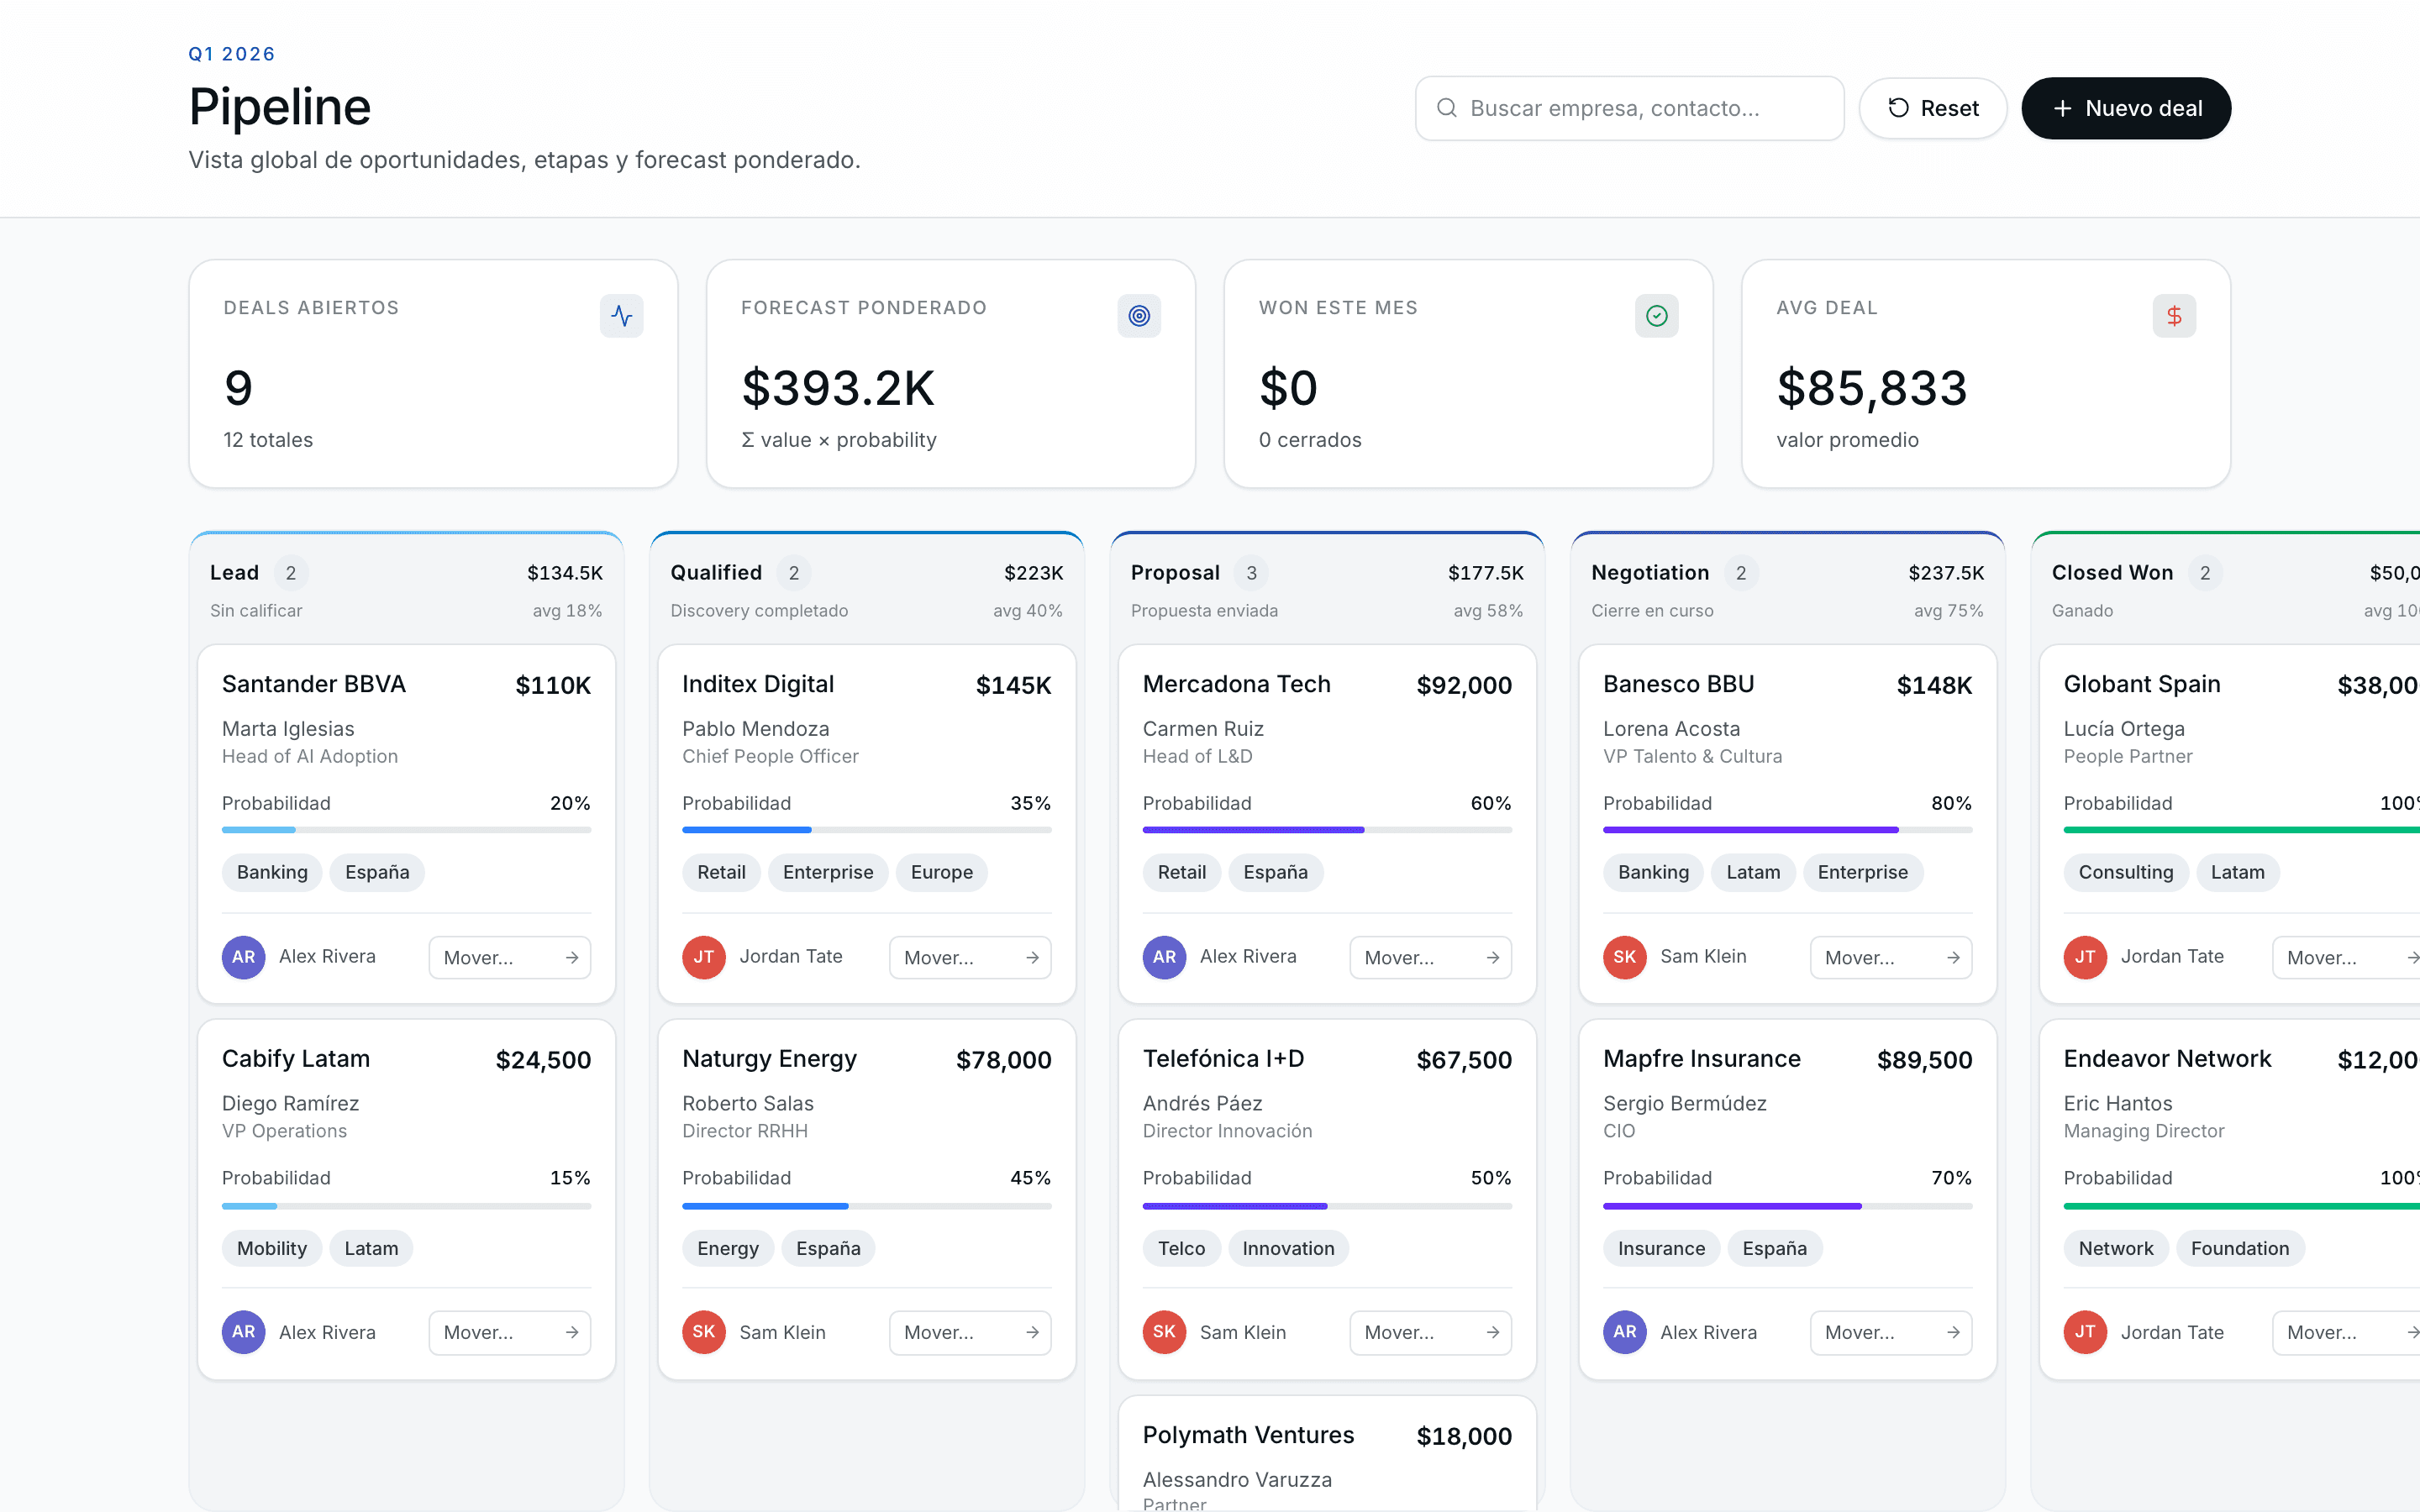Click the Mobility tag on Cabify Latam
The height and width of the screenshot is (1512, 2420).
(x=272, y=1248)
